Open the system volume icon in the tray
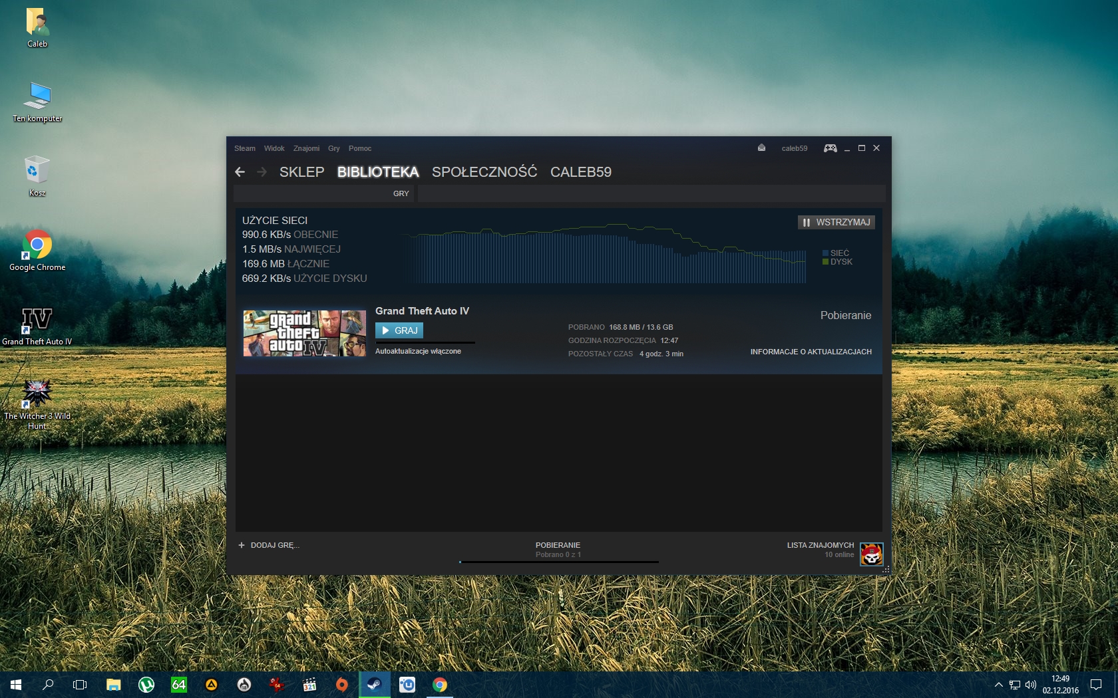This screenshot has height=698, width=1118. pyautogui.click(x=1031, y=685)
